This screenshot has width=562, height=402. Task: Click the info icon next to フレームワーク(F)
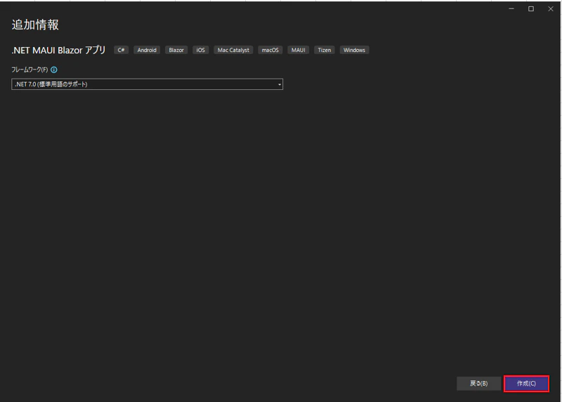[54, 69]
